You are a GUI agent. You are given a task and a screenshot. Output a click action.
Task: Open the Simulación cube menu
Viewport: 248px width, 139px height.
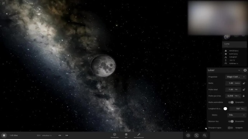pos(115,135)
